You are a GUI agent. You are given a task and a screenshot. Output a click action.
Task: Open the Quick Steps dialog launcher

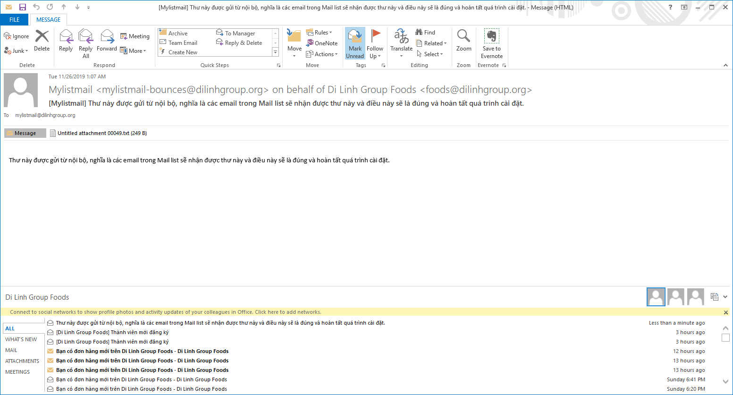pyautogui.click(x=278, y=65)
